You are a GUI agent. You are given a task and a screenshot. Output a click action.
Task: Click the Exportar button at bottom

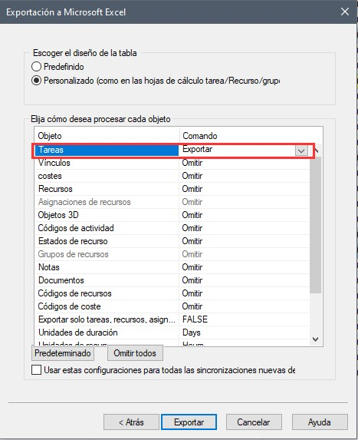pyautogui.click(x=189, y=422)
